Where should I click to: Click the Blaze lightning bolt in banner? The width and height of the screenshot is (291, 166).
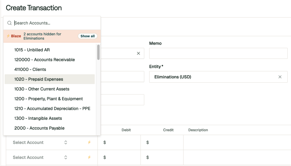coord(8,36)
